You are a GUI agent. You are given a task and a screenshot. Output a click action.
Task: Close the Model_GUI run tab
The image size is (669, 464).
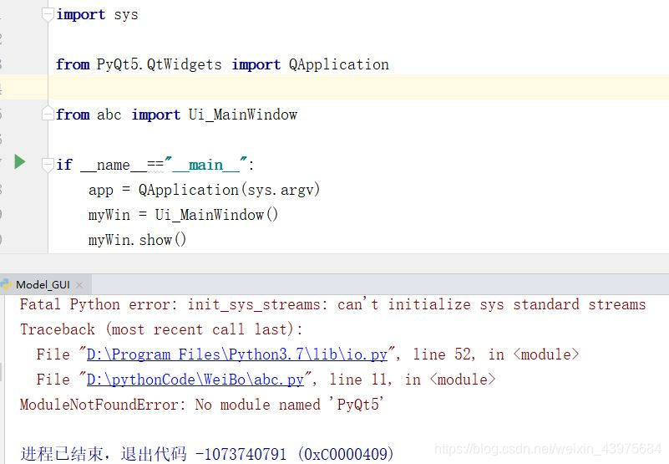pyautogui.click(x=79, y=285)
